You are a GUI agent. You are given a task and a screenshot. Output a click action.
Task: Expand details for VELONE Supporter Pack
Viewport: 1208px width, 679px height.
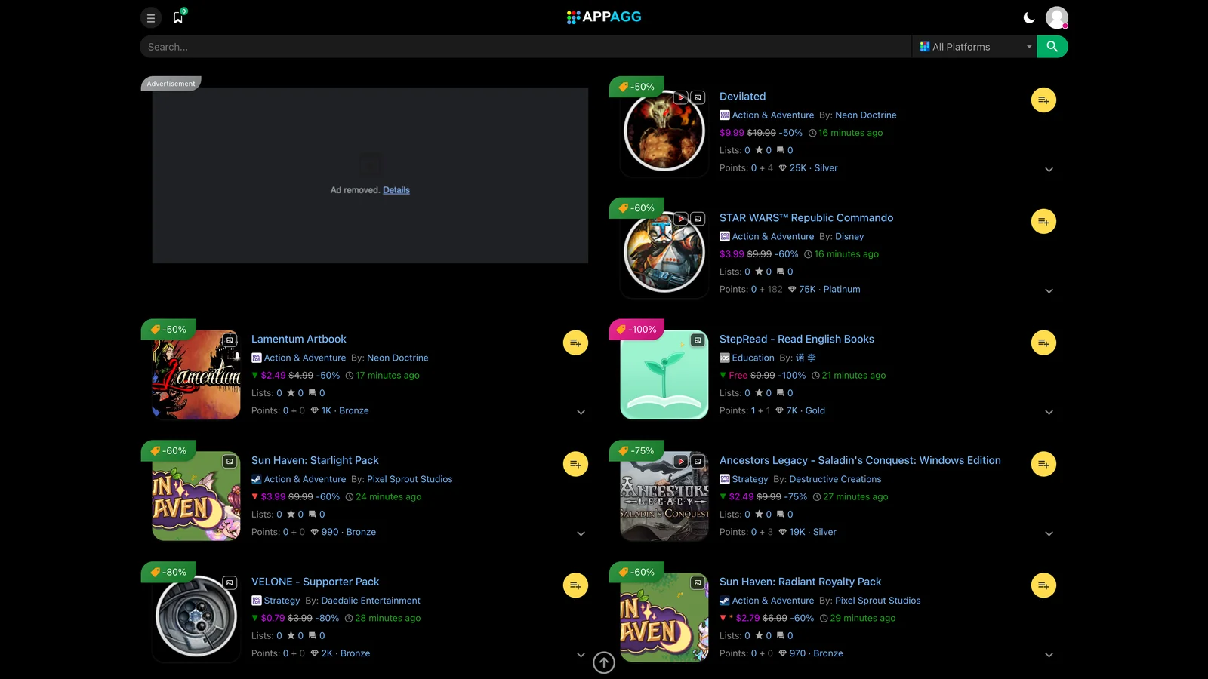(x=581, y=656)
